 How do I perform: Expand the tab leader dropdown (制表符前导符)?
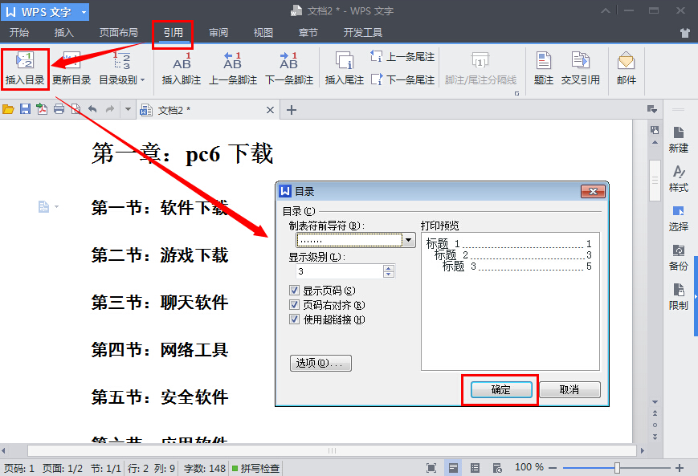(409, 240)
